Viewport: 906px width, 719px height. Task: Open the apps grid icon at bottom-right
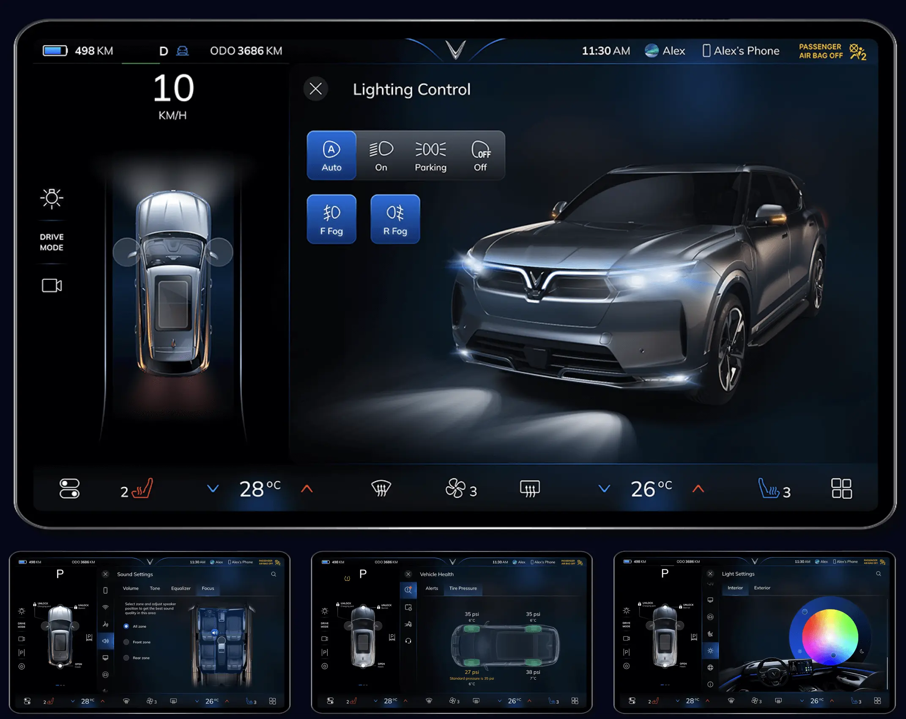pos(841,489)
